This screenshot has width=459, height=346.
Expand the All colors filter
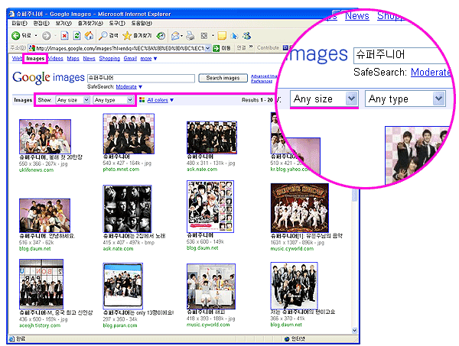point(161,100)
